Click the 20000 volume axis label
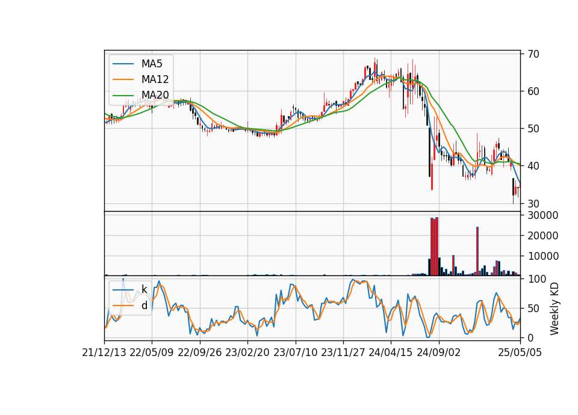 click(542, 236)
